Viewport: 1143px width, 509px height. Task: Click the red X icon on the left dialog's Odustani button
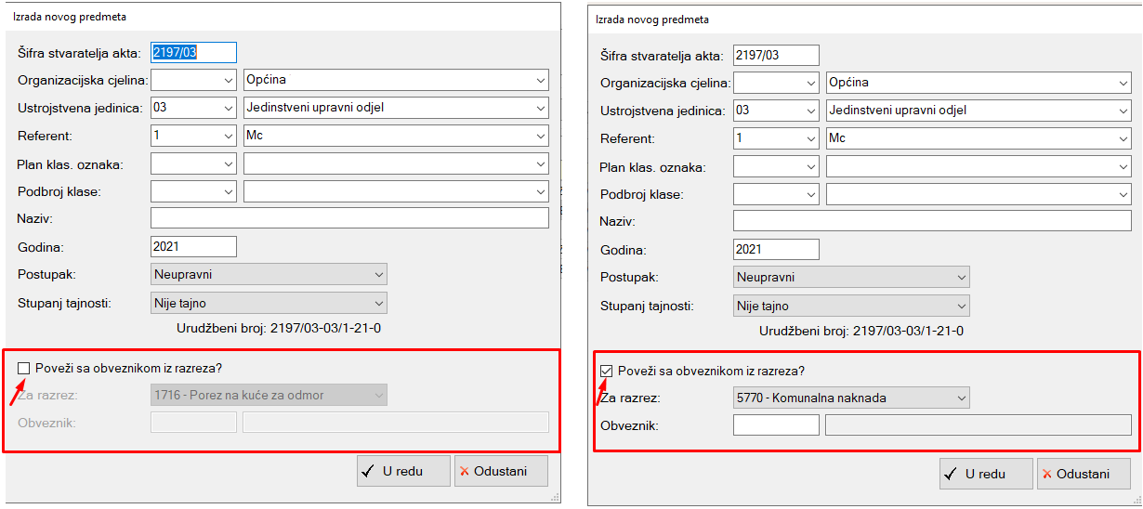tap(464, 472)
